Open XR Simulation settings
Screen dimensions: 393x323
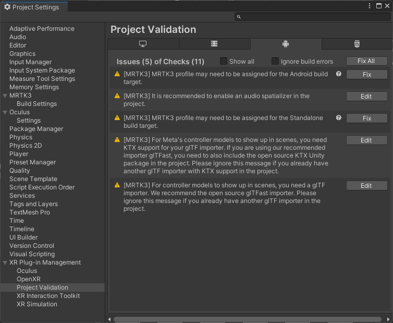pyautogui.click(x=37, y=304)
